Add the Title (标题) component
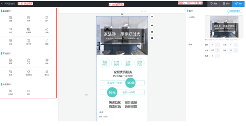The image size is (246, 126). [10, 19]
